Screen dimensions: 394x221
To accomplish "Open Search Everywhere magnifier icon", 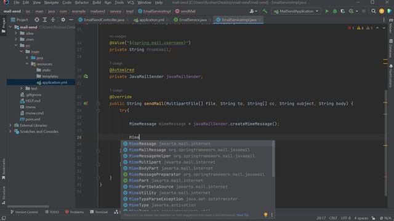I will [374, 11].
